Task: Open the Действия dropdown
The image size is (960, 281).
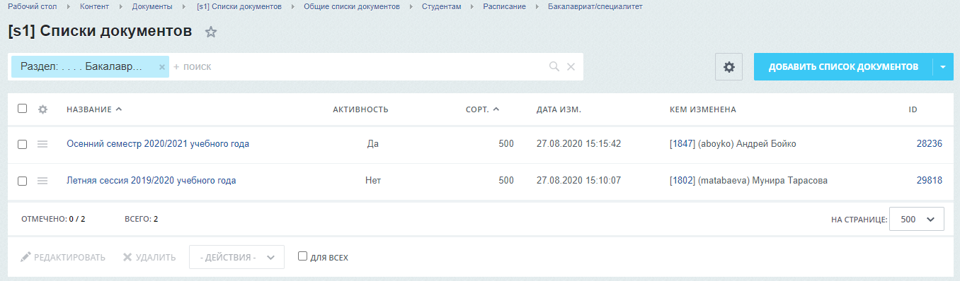Action: click(x=236, y=257)
